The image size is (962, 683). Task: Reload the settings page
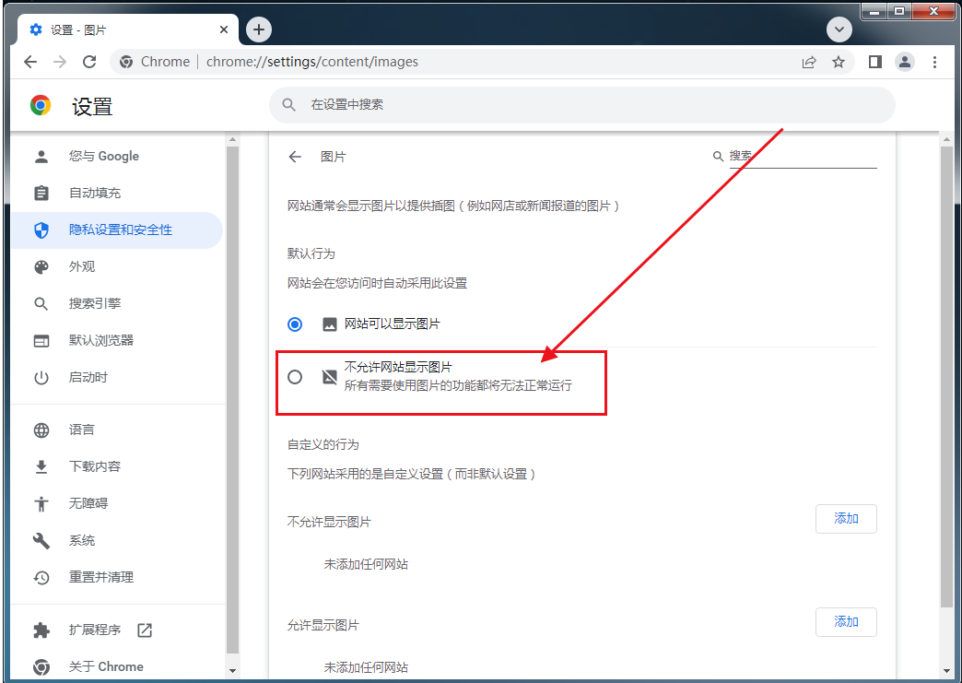click(89, 62)
